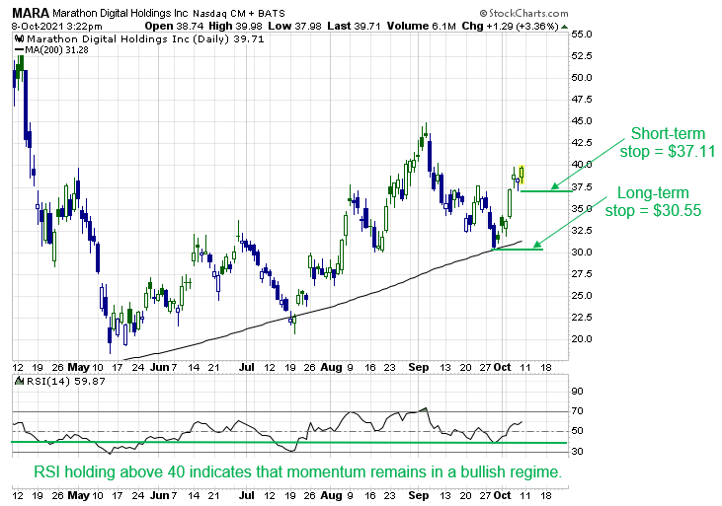Click the black MA(200) line marker in legend
This screenshot has height=506, width=722.
tap(20, 49)
